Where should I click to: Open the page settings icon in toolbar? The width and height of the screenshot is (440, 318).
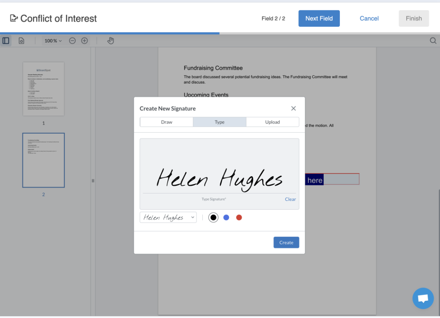(21, 40)
